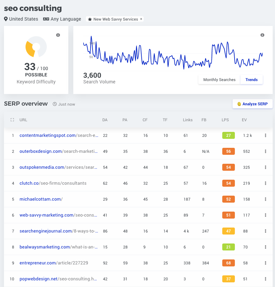
Task: Click the keyword difficulty donut chart
Action: point(36,47)
